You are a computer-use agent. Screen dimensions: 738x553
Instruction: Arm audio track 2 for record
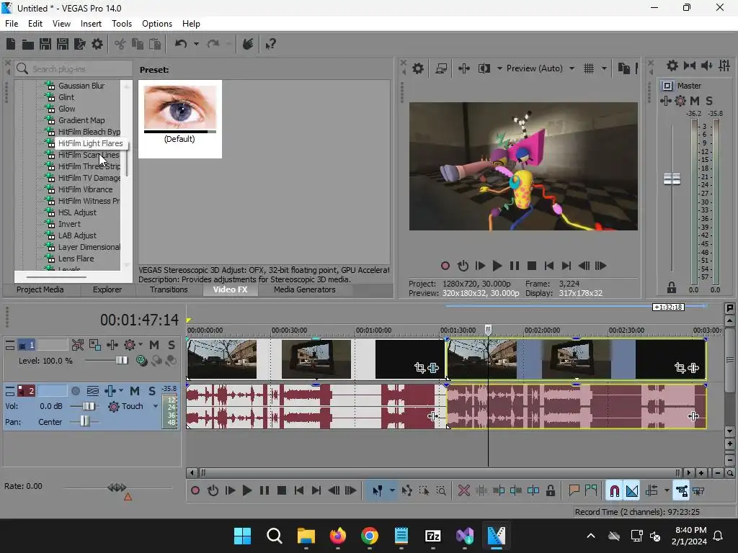(x=75, y=391)
